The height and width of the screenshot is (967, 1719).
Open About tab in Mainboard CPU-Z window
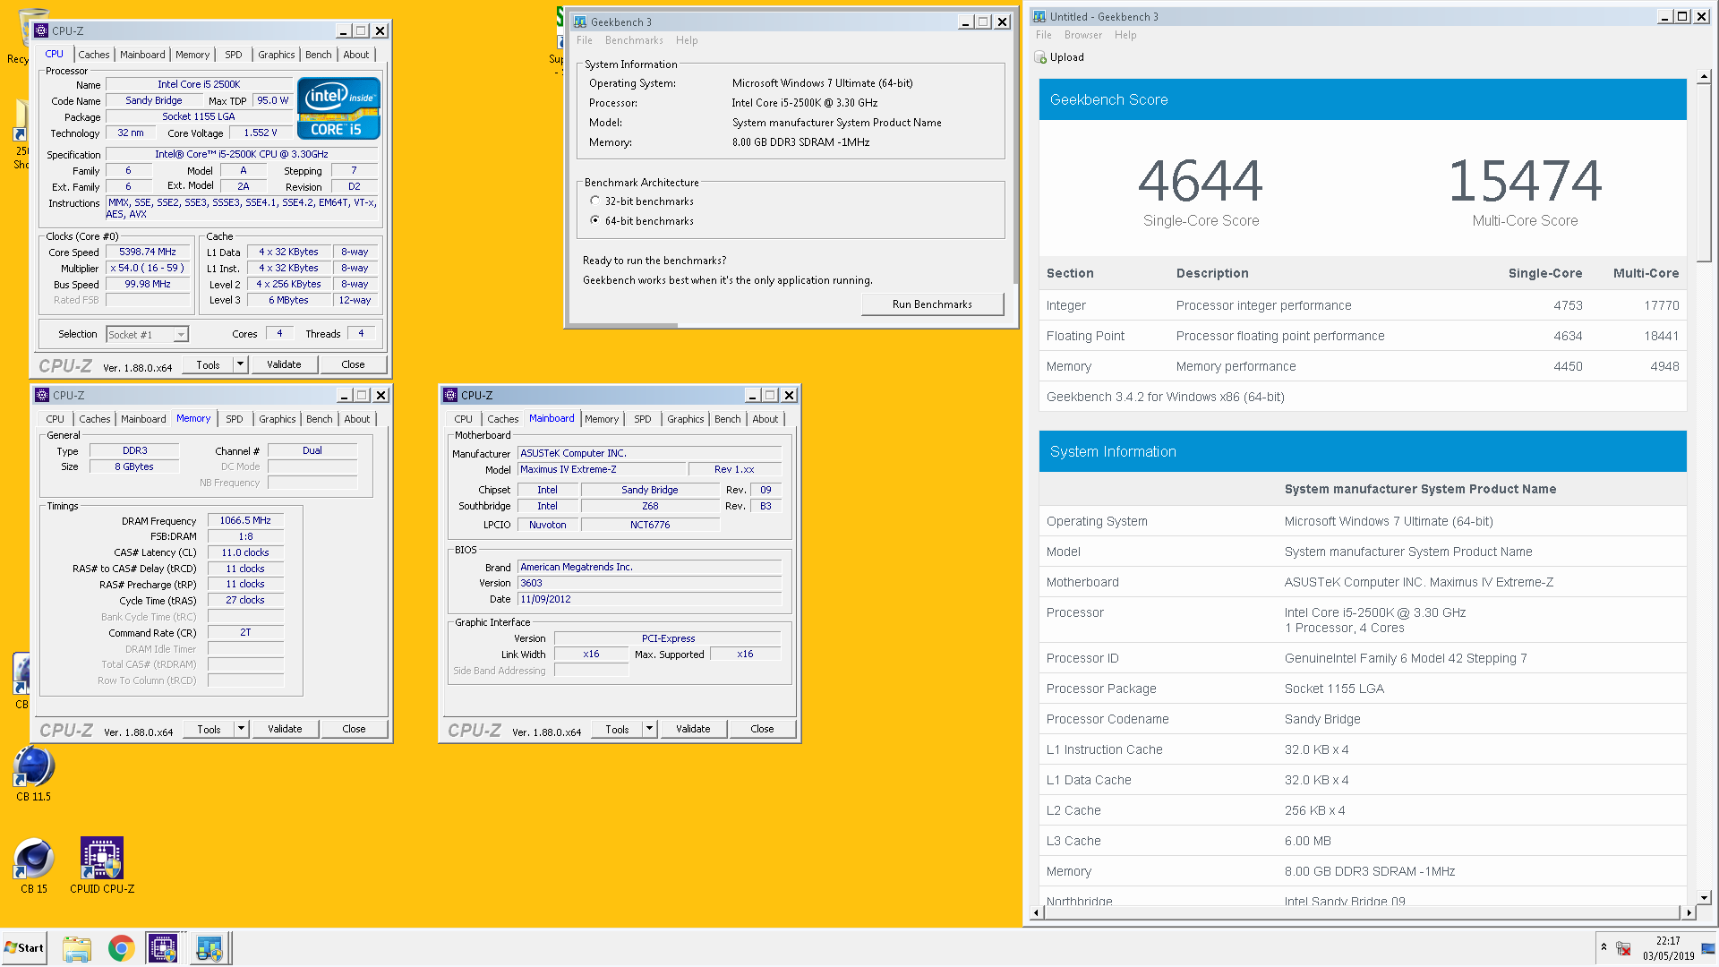tap(765, 419)
